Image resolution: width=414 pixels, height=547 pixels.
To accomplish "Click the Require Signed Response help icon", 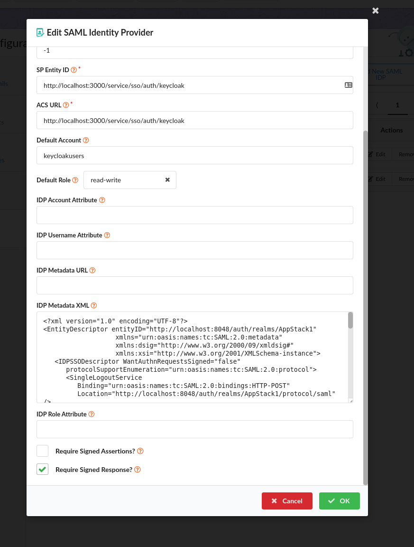I will tap(137, 470).
